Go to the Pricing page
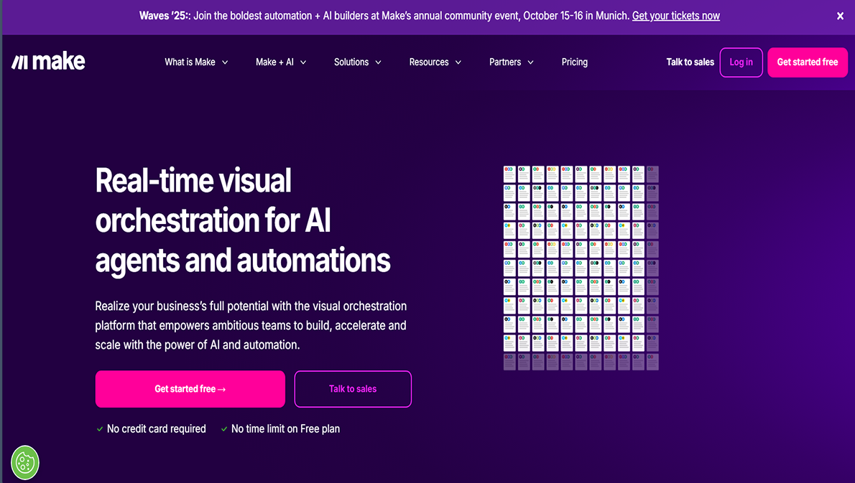 [x=575, y=62]
